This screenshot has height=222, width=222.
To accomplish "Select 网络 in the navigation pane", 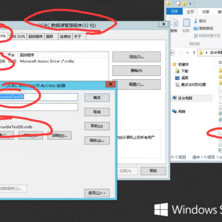I will (x=182, y=112).
